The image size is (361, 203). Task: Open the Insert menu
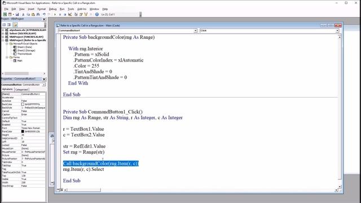(31, 9)
